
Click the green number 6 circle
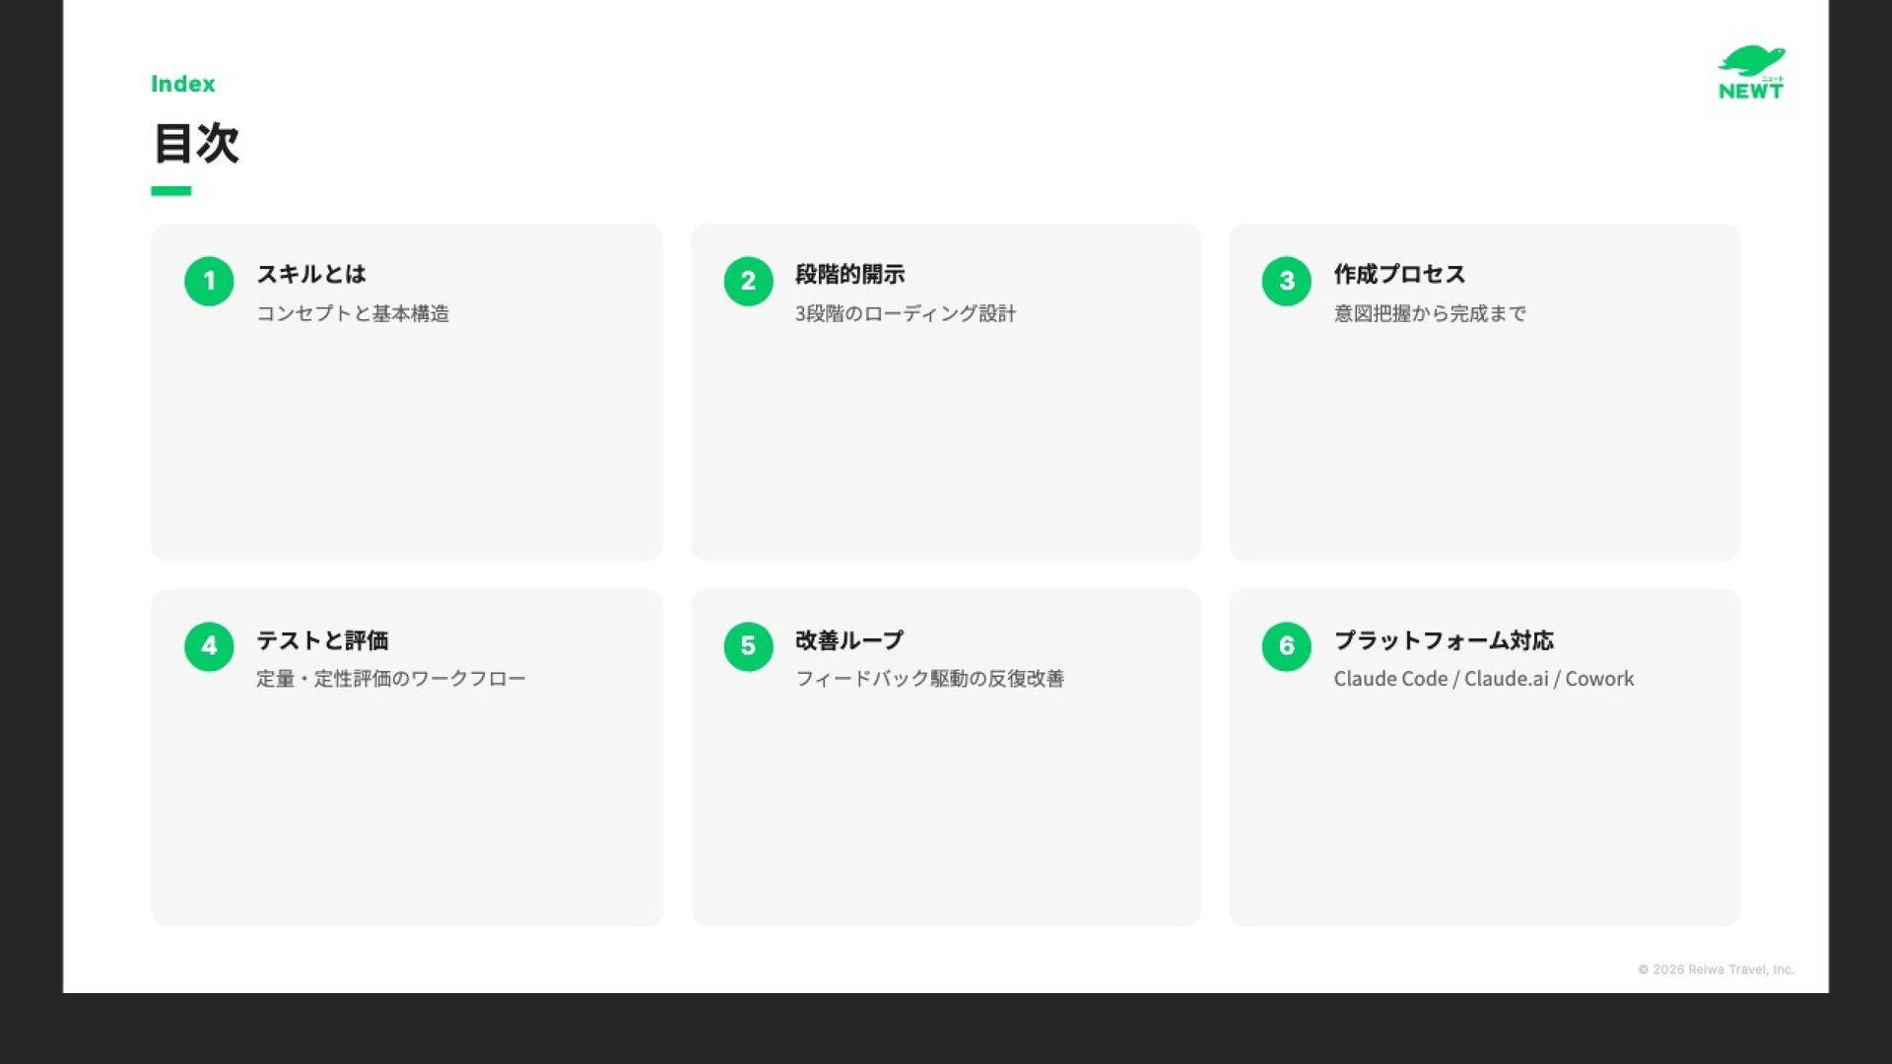click(1286, 646)
